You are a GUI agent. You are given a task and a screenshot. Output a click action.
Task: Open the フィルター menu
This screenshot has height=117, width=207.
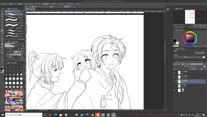tap(61, 4)
